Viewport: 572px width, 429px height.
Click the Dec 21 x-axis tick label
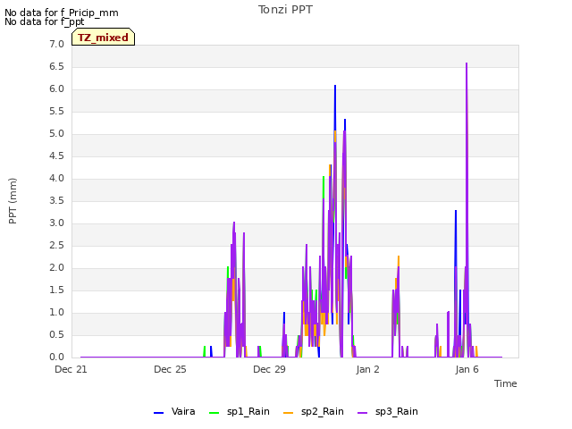pos(71,369)
